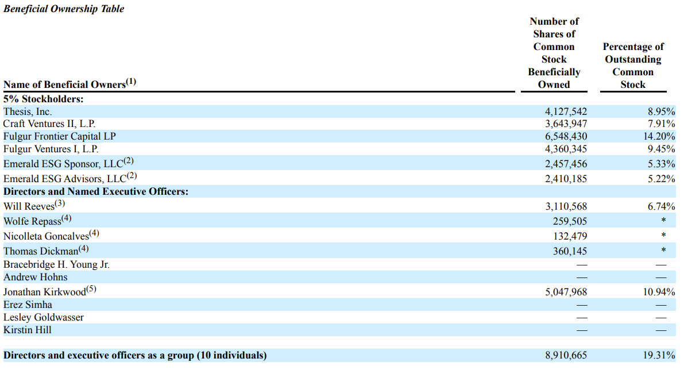Click the 'Lesley Goldwasser' name
The height and width of the screenshot is (370, 684).
[44, 317]
